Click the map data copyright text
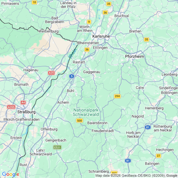 (136, 175)
